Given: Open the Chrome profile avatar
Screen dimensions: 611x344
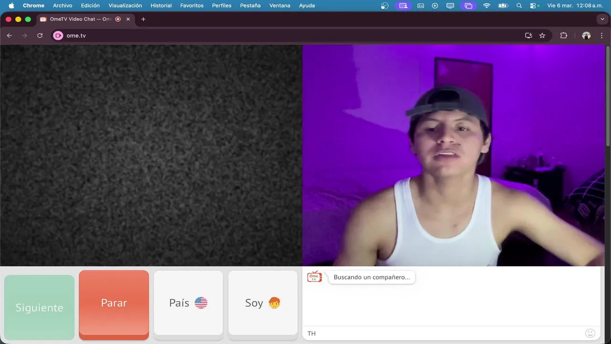Looking at the screenshot, I should [x=586, y=35].
